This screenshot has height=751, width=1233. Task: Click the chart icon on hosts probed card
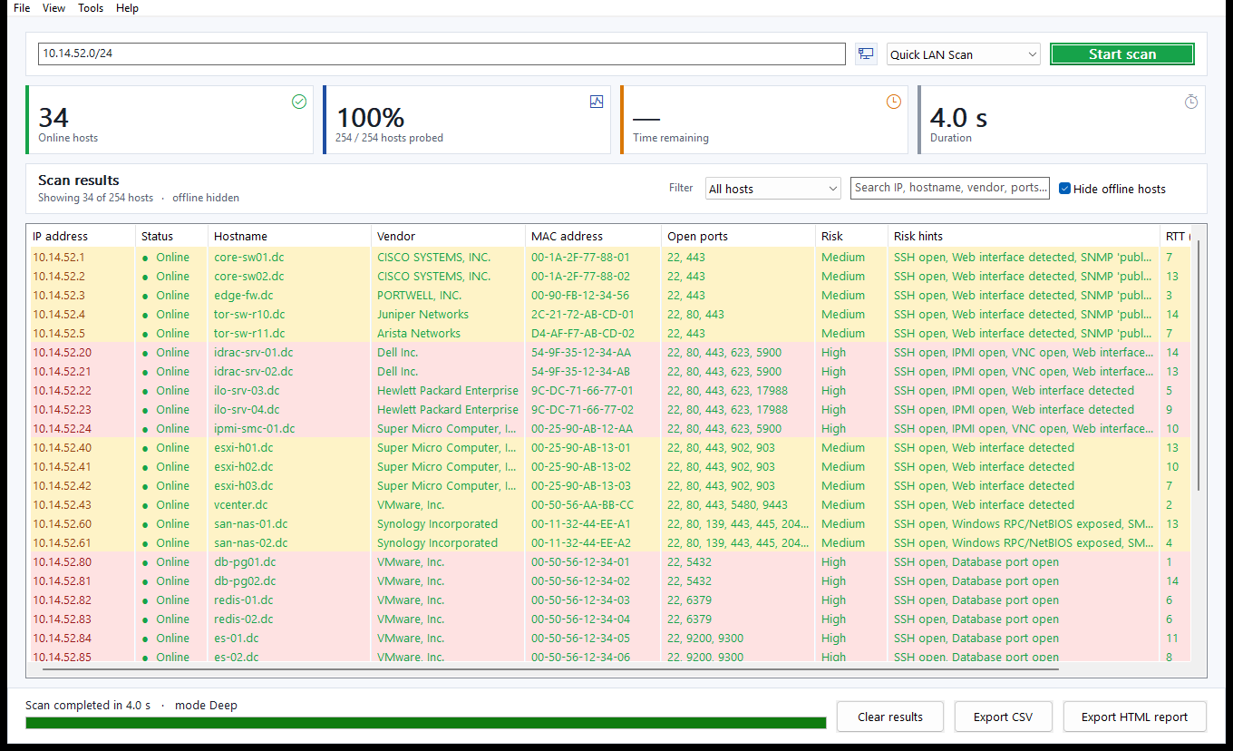click(x=597, y=102)
